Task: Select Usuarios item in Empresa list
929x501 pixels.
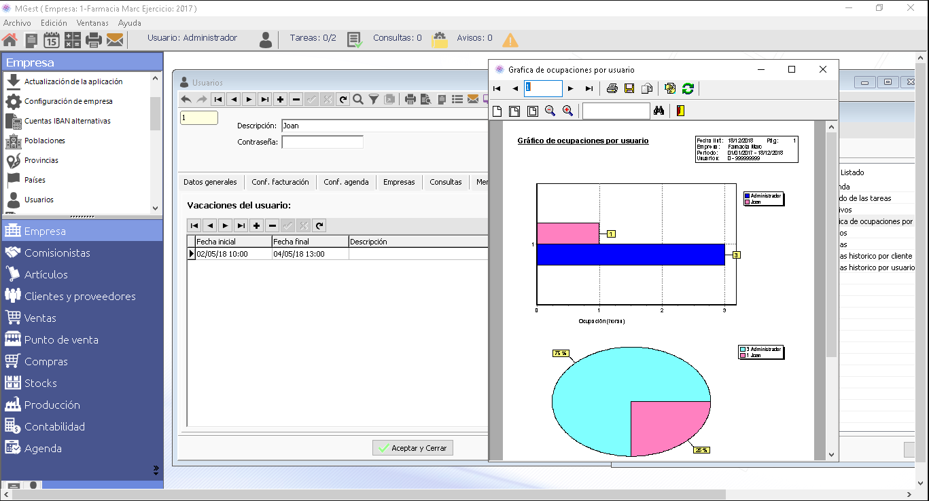Action: click(x=39, y=200)
